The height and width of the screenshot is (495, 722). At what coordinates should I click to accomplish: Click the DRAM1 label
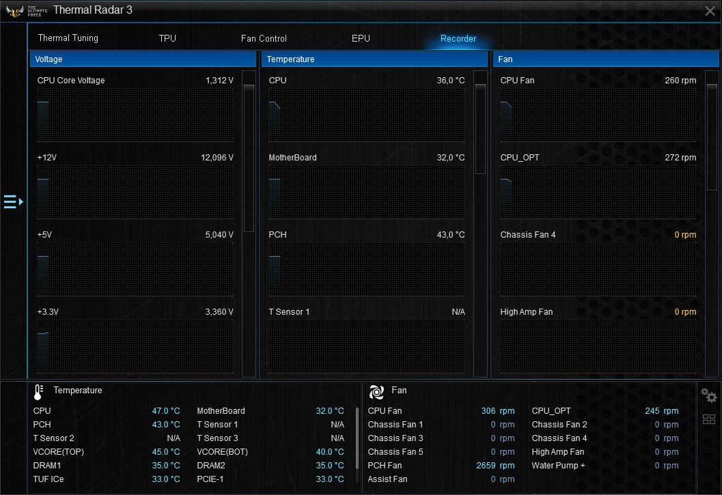pos(47,466)
